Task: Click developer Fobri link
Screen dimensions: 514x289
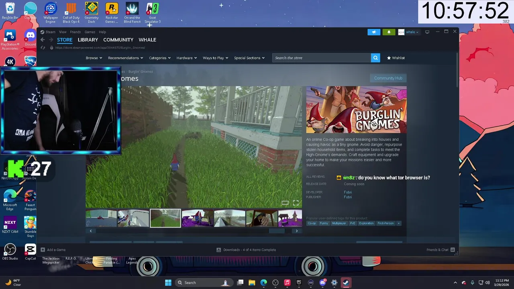Action: (348, 192)
